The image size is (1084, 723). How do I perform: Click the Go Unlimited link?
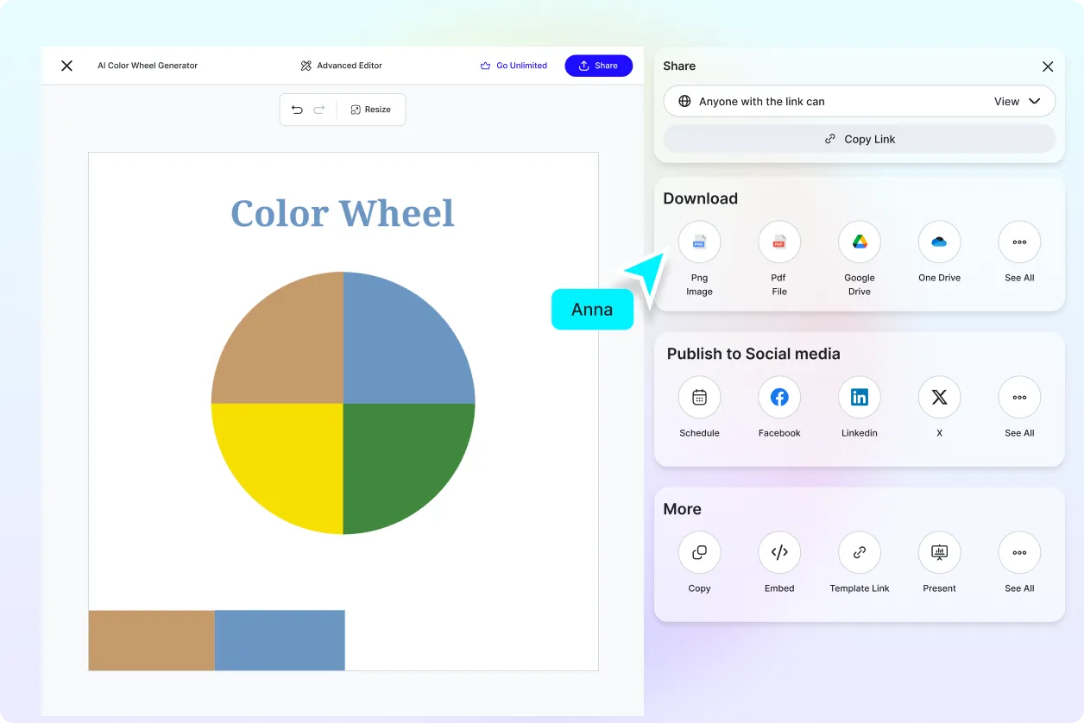tap(514, 65)
